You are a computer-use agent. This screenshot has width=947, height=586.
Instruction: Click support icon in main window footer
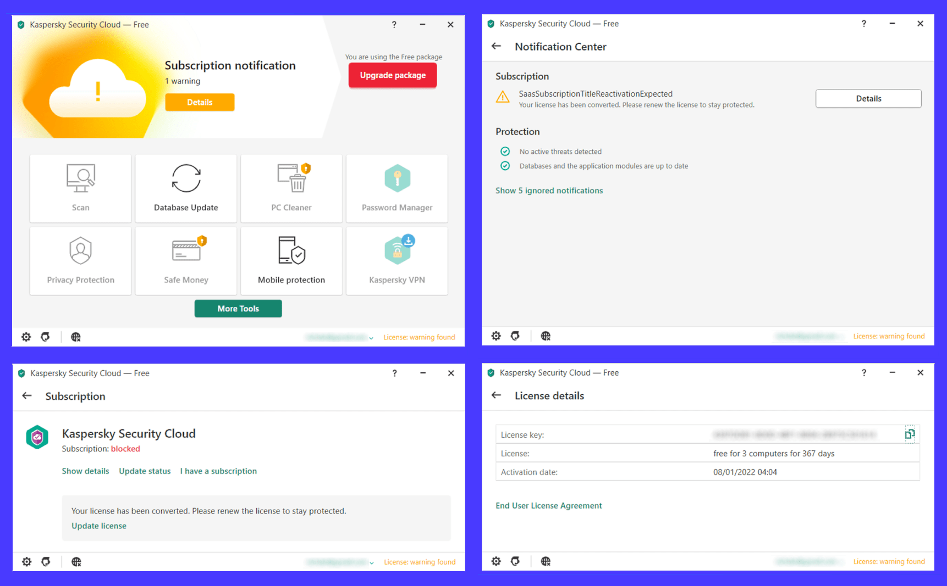pos(46,337)
